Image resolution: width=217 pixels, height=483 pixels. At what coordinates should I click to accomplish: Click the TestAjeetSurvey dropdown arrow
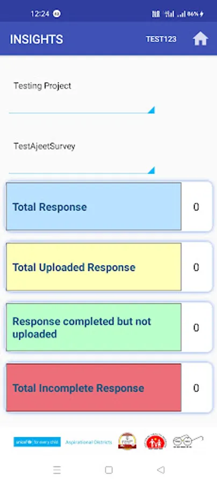pyautogui.click(x=151, y=170)
